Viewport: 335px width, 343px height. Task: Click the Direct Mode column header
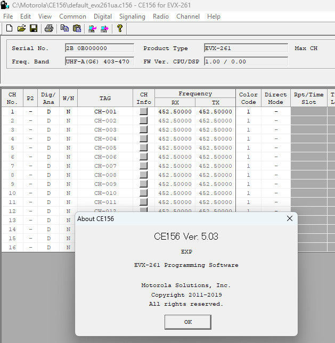tap(276, 98)
